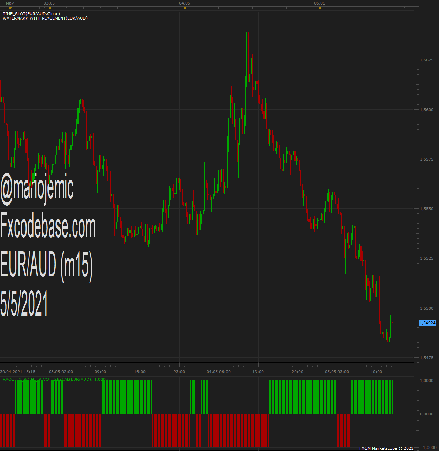Click the 1,5575 price axis label
439x451 pixels.
(x=426, y=159)
